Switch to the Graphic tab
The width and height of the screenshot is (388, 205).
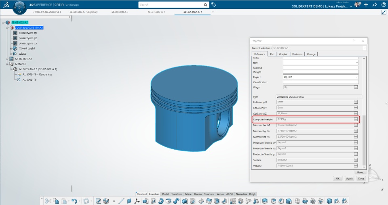point(283,54)
